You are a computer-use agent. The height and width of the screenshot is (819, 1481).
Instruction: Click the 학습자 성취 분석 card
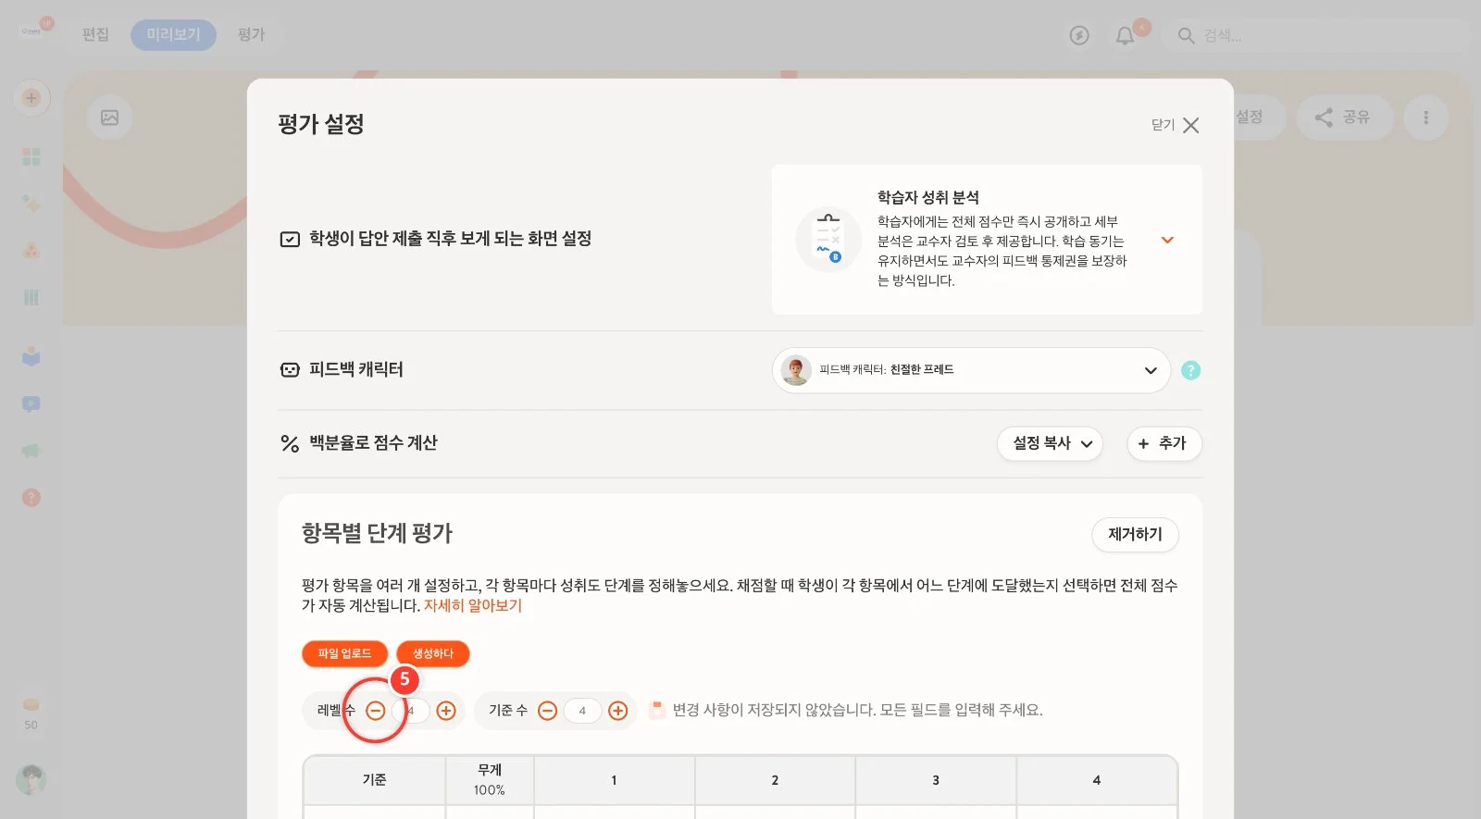(x=987, y=240)
